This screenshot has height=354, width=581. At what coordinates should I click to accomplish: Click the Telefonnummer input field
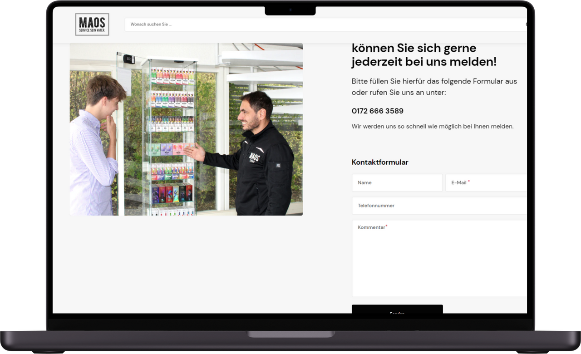(x=439, y=206)
